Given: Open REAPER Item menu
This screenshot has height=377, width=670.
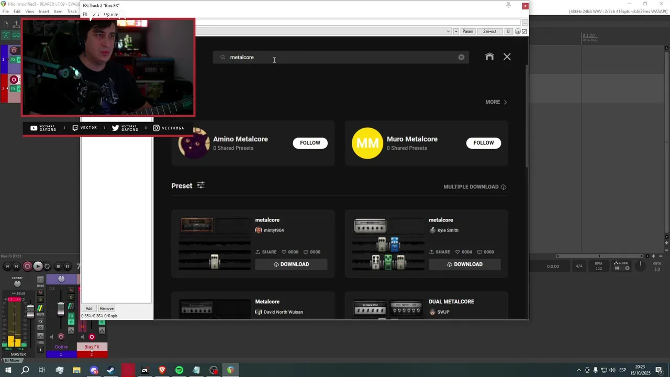Looking at the screenshot, I should click(x=58, y=12).
